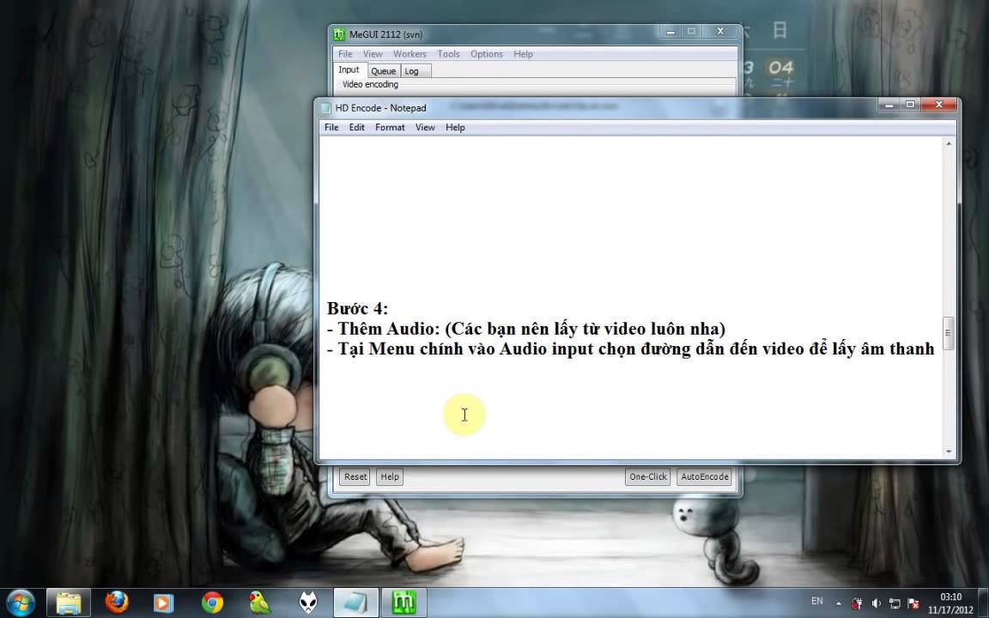Viewport: 989px width, 618px height.
Task: Click the AutoEncode button in MeGUI
Action: tap(705, 476)
